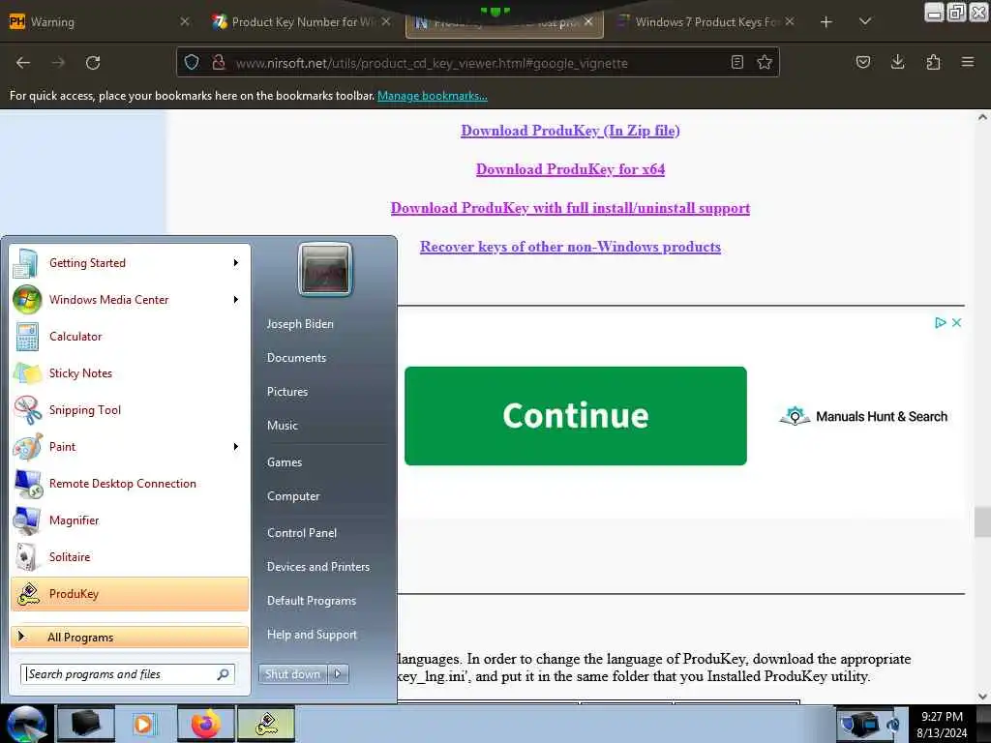The height and width of the screenshot is (743, 991).
Task: Open Documents from Start menu
Action: [296, 358]
